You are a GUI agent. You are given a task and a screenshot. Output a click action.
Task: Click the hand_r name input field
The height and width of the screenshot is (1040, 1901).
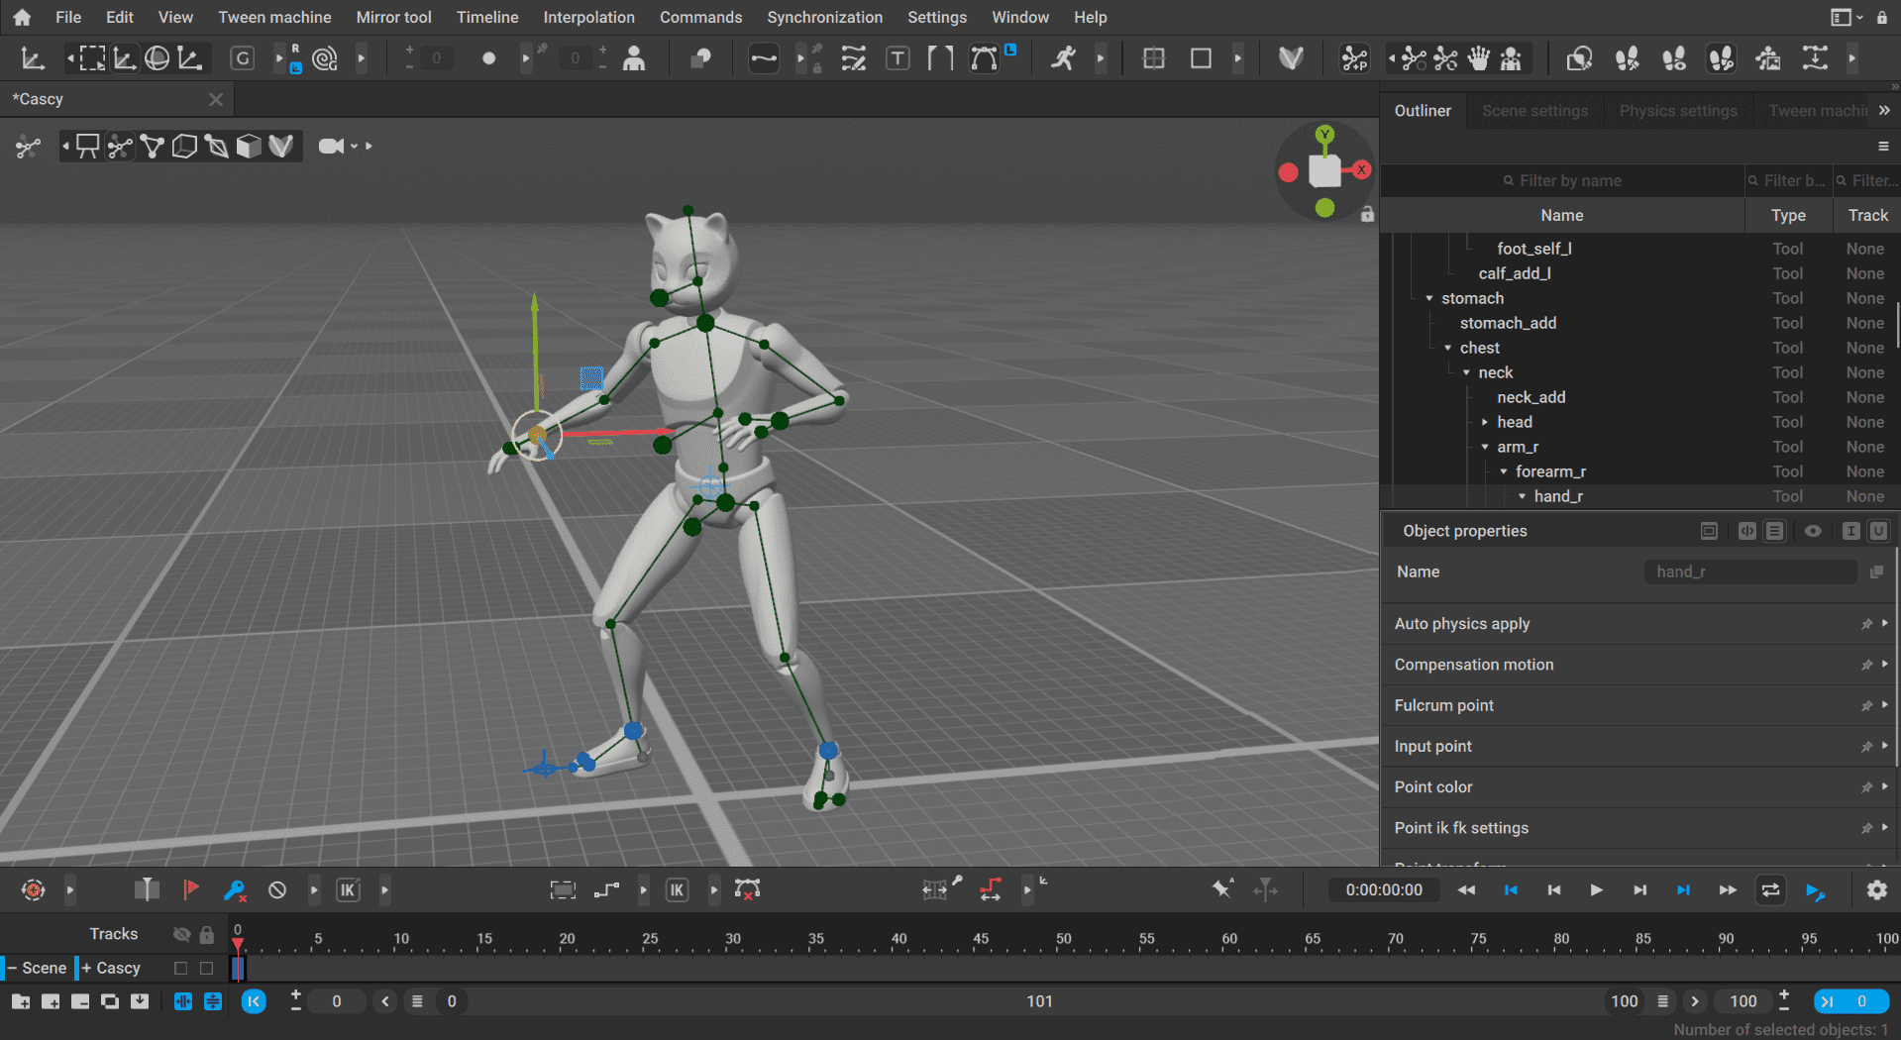(x=1750, y=572)
